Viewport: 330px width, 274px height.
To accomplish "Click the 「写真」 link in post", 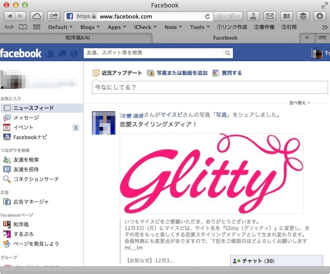I will 221,115.
